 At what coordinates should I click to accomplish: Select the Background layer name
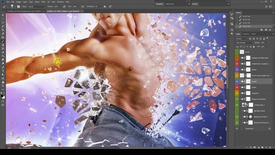[x=249, y=128]
